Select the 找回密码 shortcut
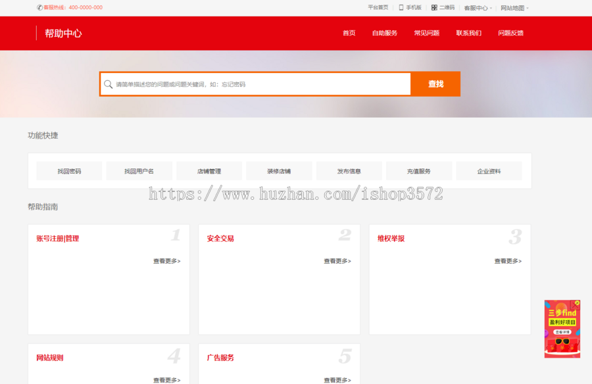This screenshot has width=592, height=384. [x=69, y=171]
